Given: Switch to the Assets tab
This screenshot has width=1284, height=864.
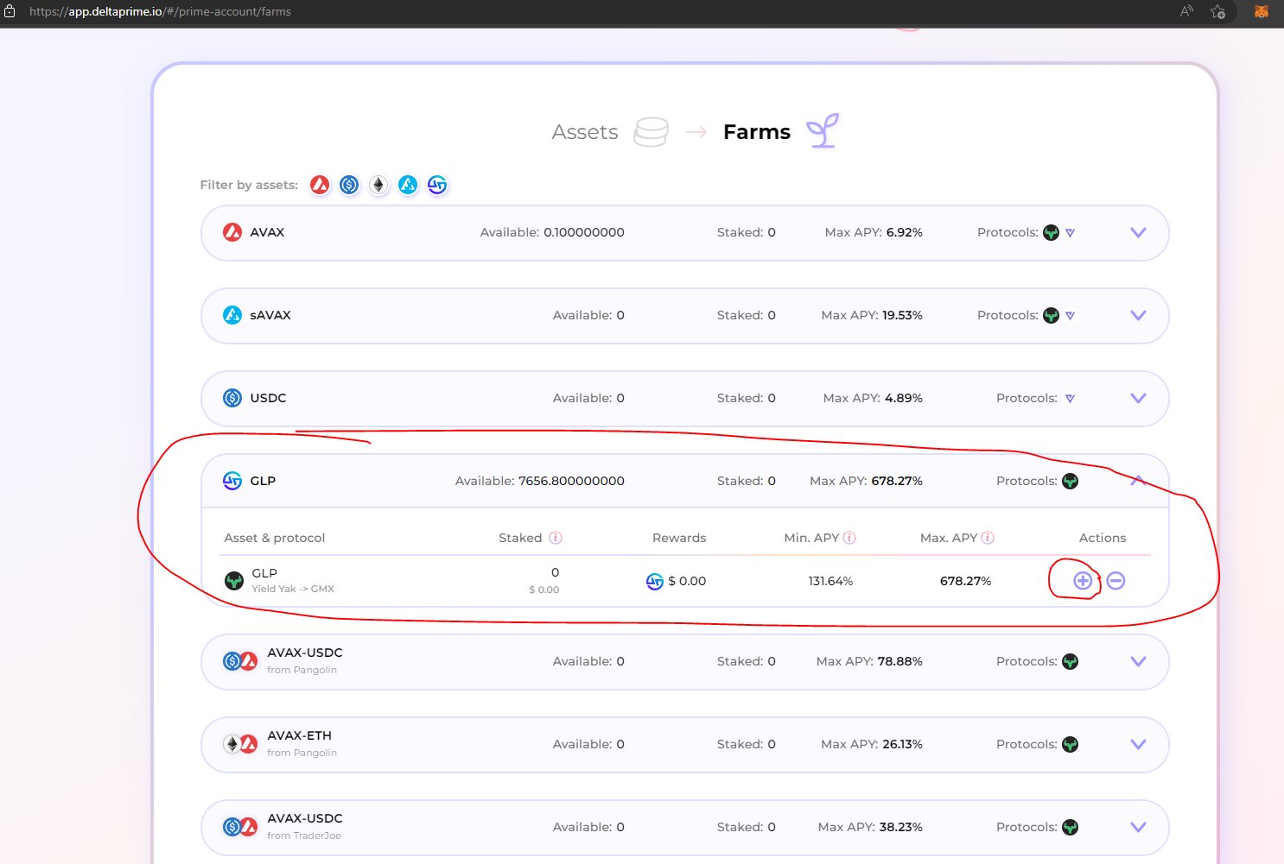Looking at the screenshot, I should click(585, 131).
